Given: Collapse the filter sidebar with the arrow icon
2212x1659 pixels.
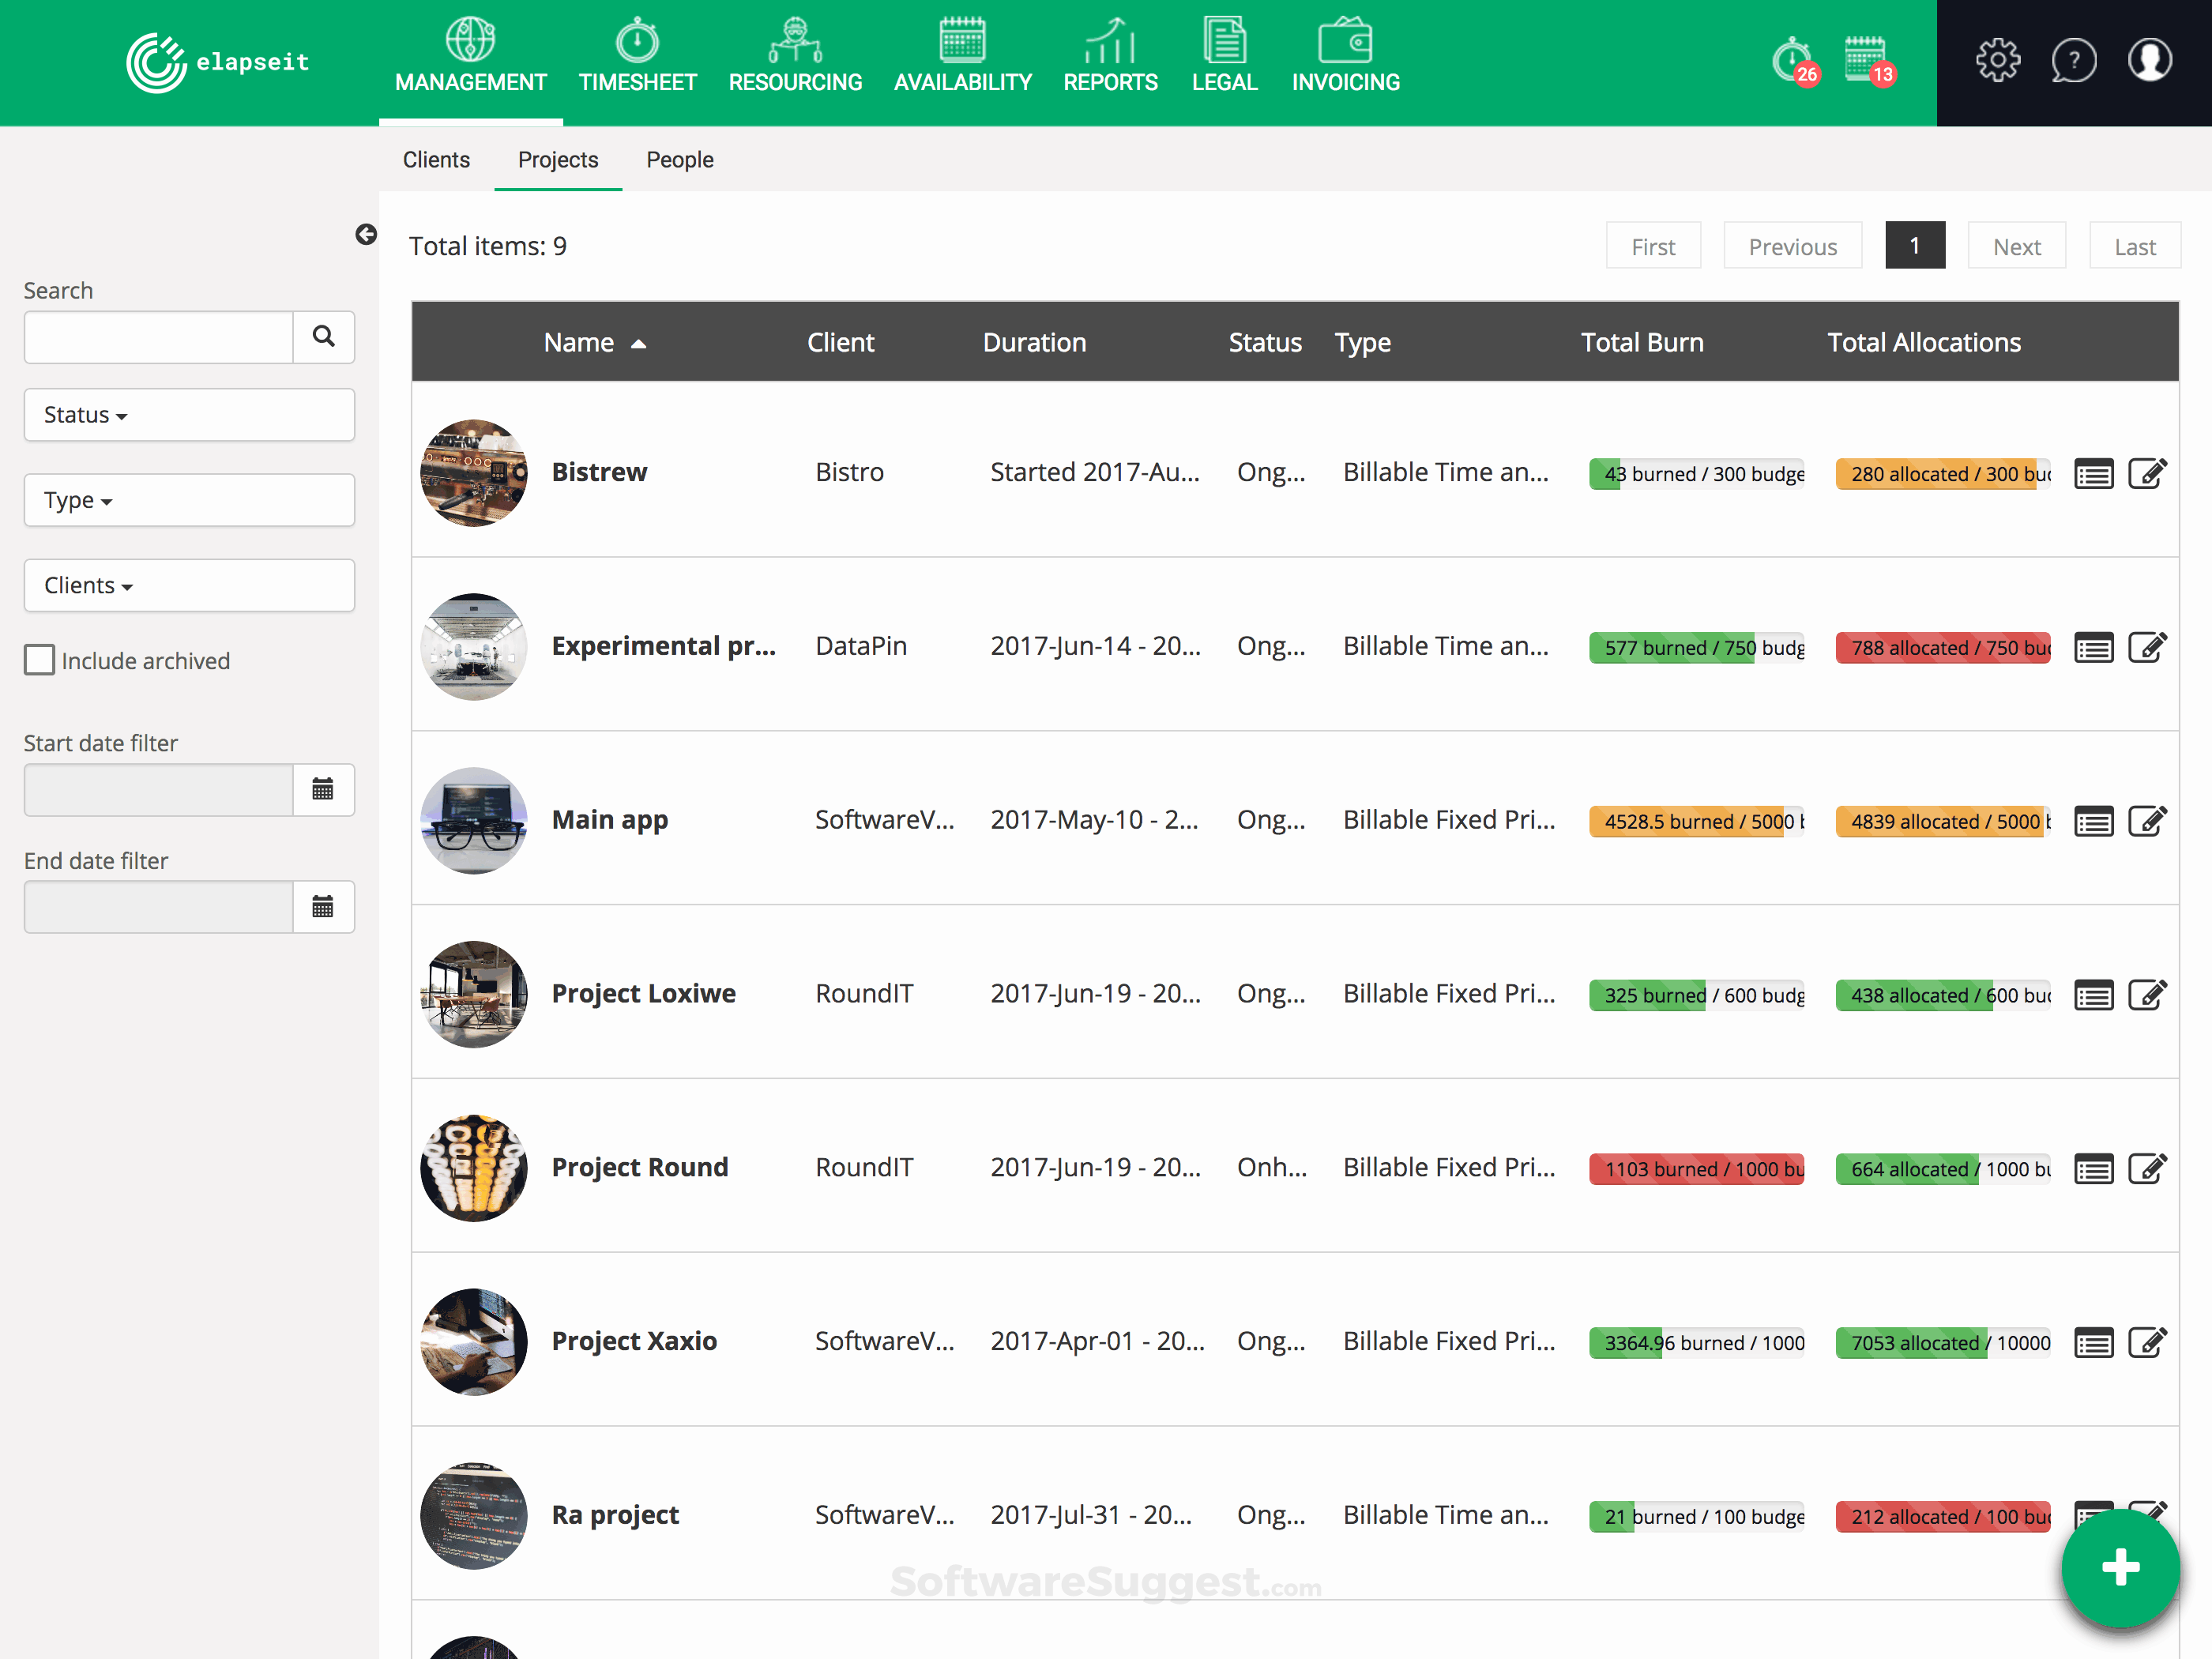Looking at the screenshot, I should click(x=366, y=234).
